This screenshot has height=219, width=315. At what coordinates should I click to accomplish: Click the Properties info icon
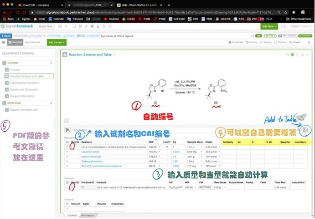point(230,42)
